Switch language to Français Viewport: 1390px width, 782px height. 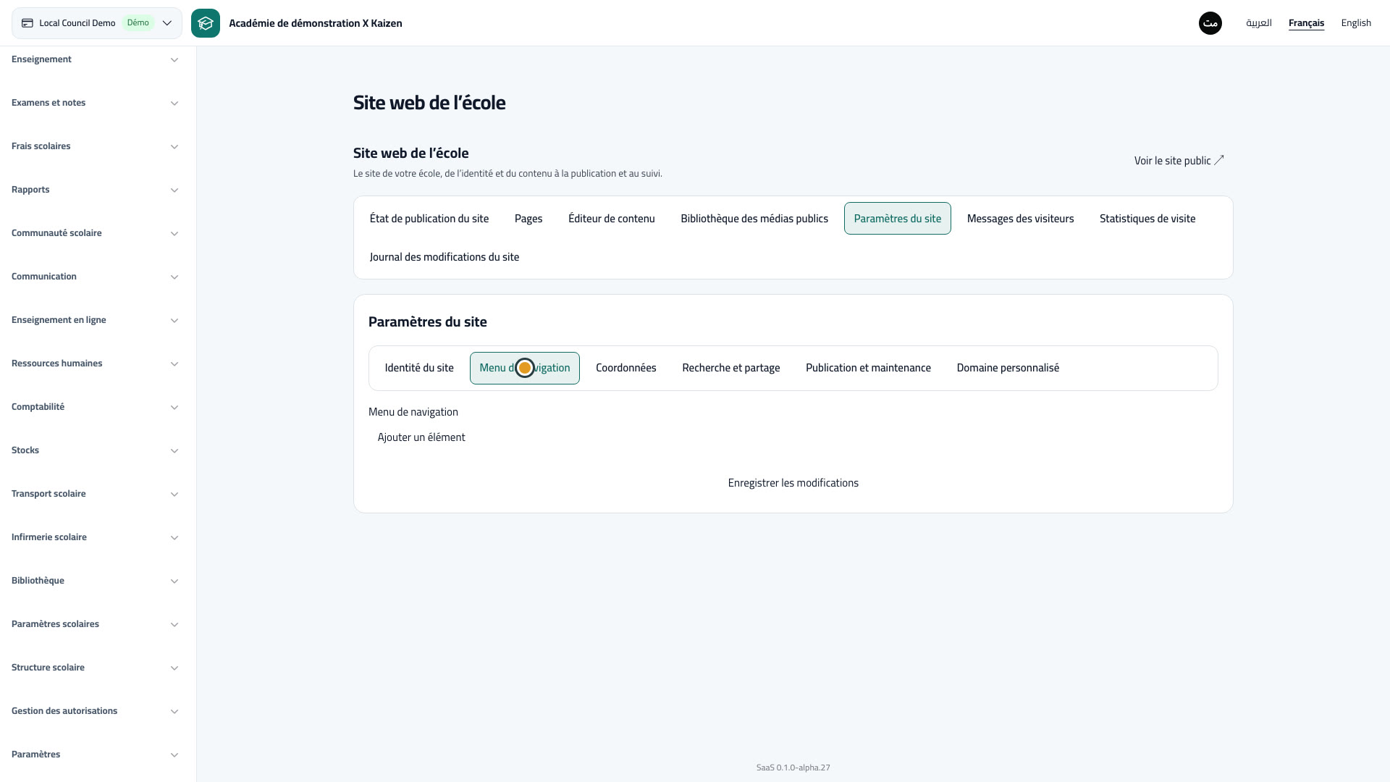1306,23
